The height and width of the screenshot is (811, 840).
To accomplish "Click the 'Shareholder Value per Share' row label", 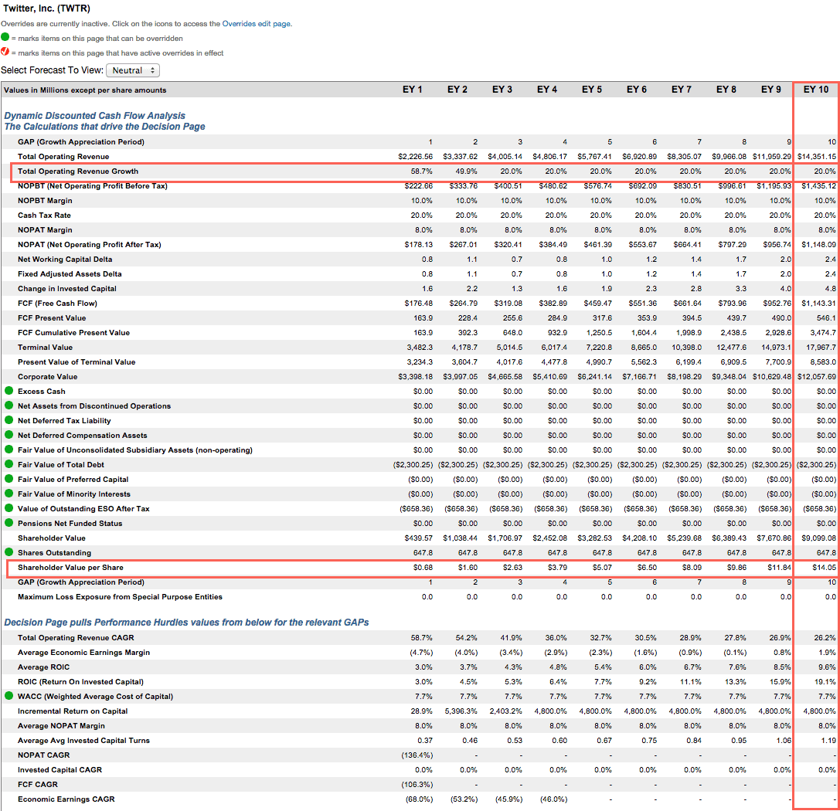I will (x=70, y=568).
